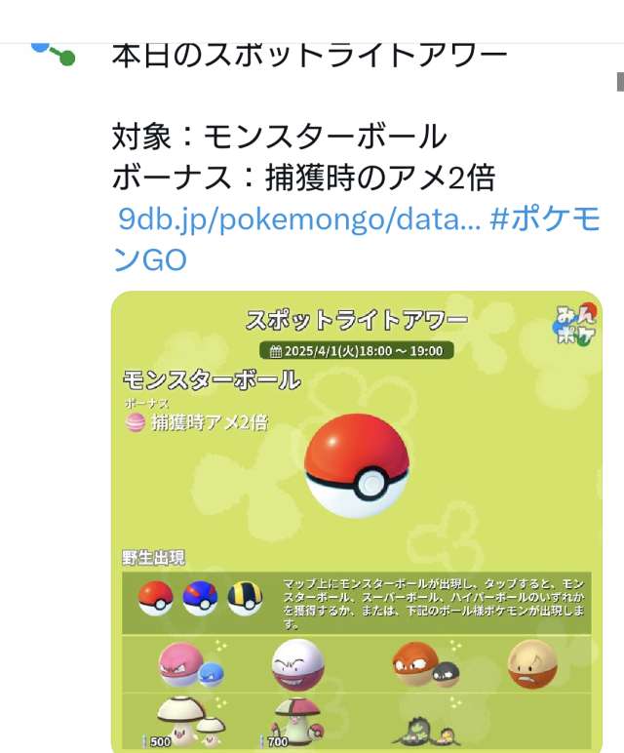Click the date badge 2025/4/1 18:00～19:00
The width and height of the screenshot is (624, 753).
point(356,350)
